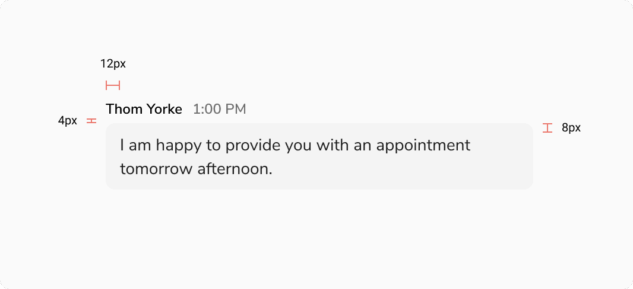Viewport: 633px width, 289px height.
Task: Click the sender name Thom Yorke
Action: (x=144, y=110)
